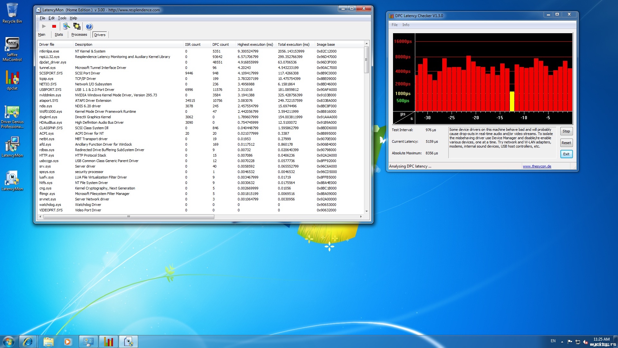Click the LatencyMon title bar icon

coord(39,10)
